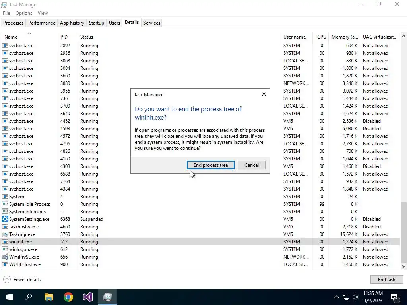Click scrollbar down arrow in process list

coord(403,266)
